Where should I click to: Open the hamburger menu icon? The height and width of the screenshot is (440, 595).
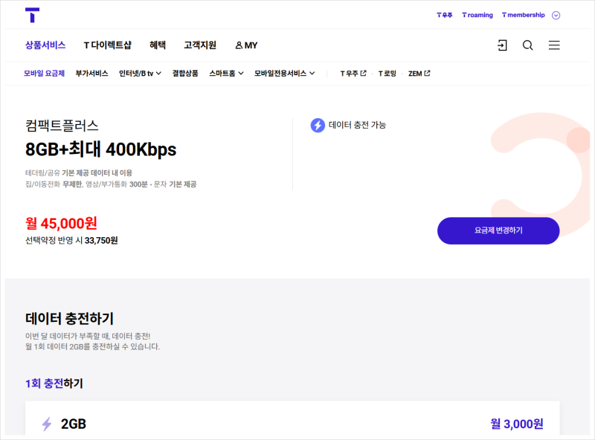(554, 45)
